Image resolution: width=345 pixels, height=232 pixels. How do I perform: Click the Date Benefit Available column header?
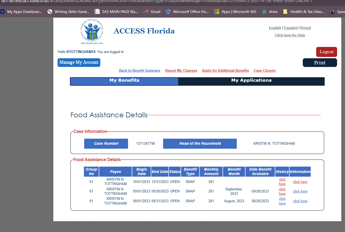260,172
